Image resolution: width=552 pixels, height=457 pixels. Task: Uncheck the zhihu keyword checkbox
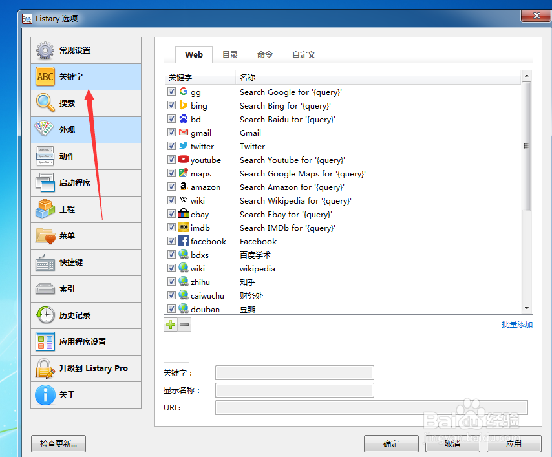point(171,282)
